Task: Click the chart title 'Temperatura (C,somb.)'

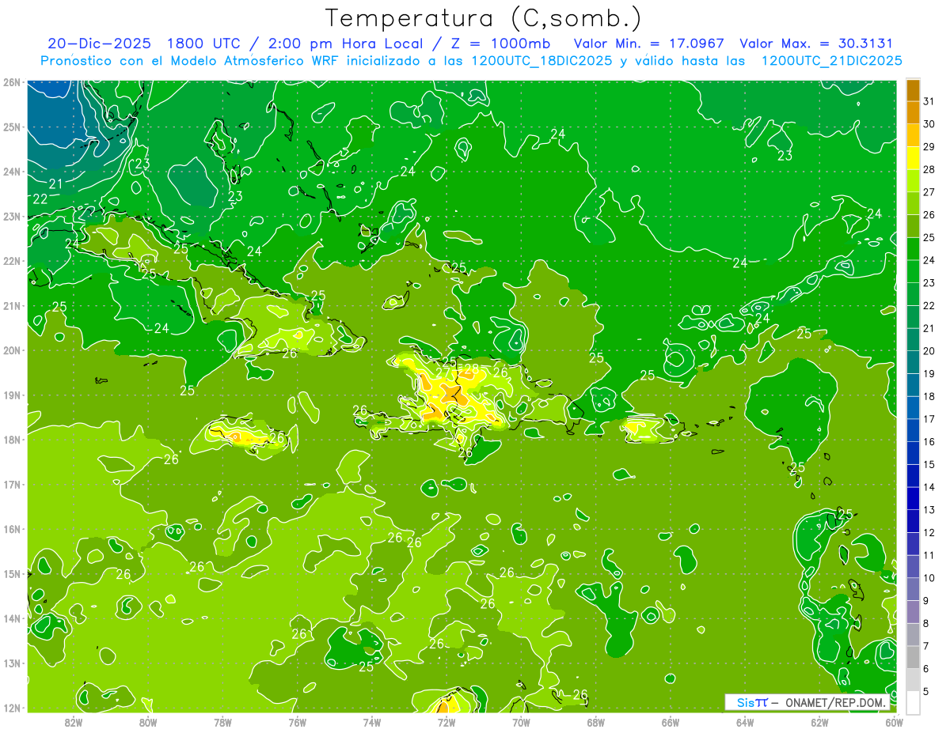Action: pyautogui.click(x=483, y=18)
